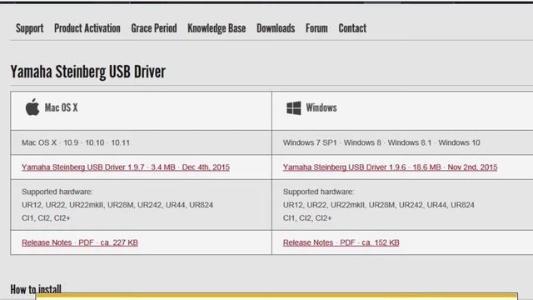Open the Knowledge Base tab
This screenshot has height=300, width=533.
pos(217,28)
